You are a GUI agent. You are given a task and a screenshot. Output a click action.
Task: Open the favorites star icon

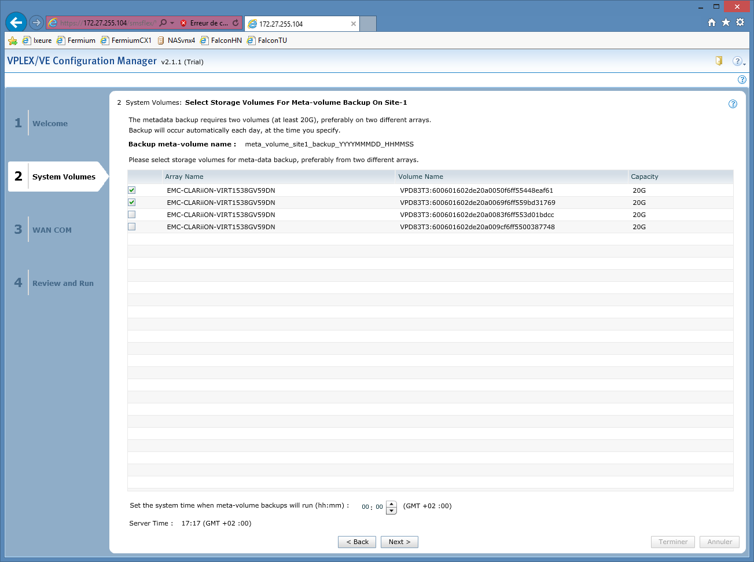[x=726, y=23]
